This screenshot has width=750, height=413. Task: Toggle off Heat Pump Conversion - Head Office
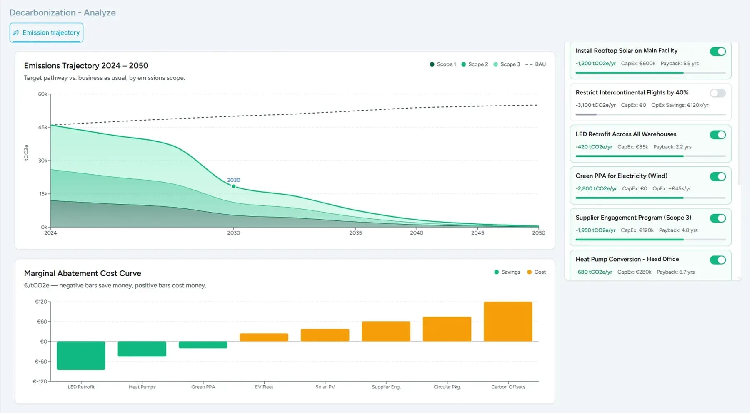(717, 260)
